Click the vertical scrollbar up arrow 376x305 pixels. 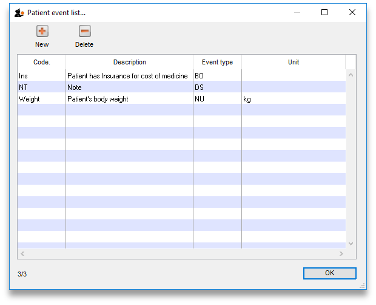(351, 75)
